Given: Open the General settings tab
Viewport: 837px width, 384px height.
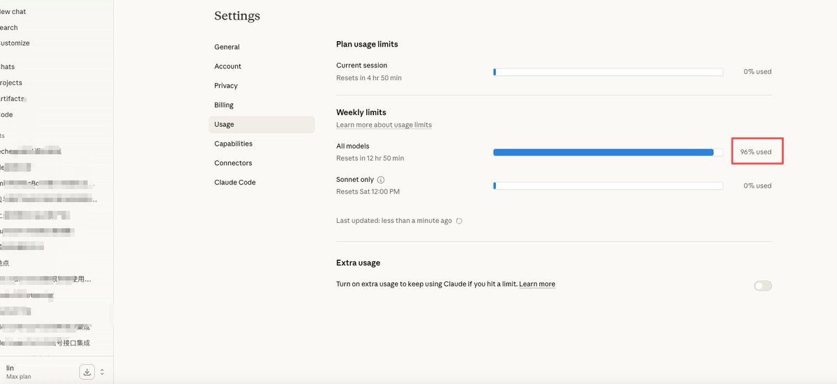Looking at the screenshot, I should [227, 47].
